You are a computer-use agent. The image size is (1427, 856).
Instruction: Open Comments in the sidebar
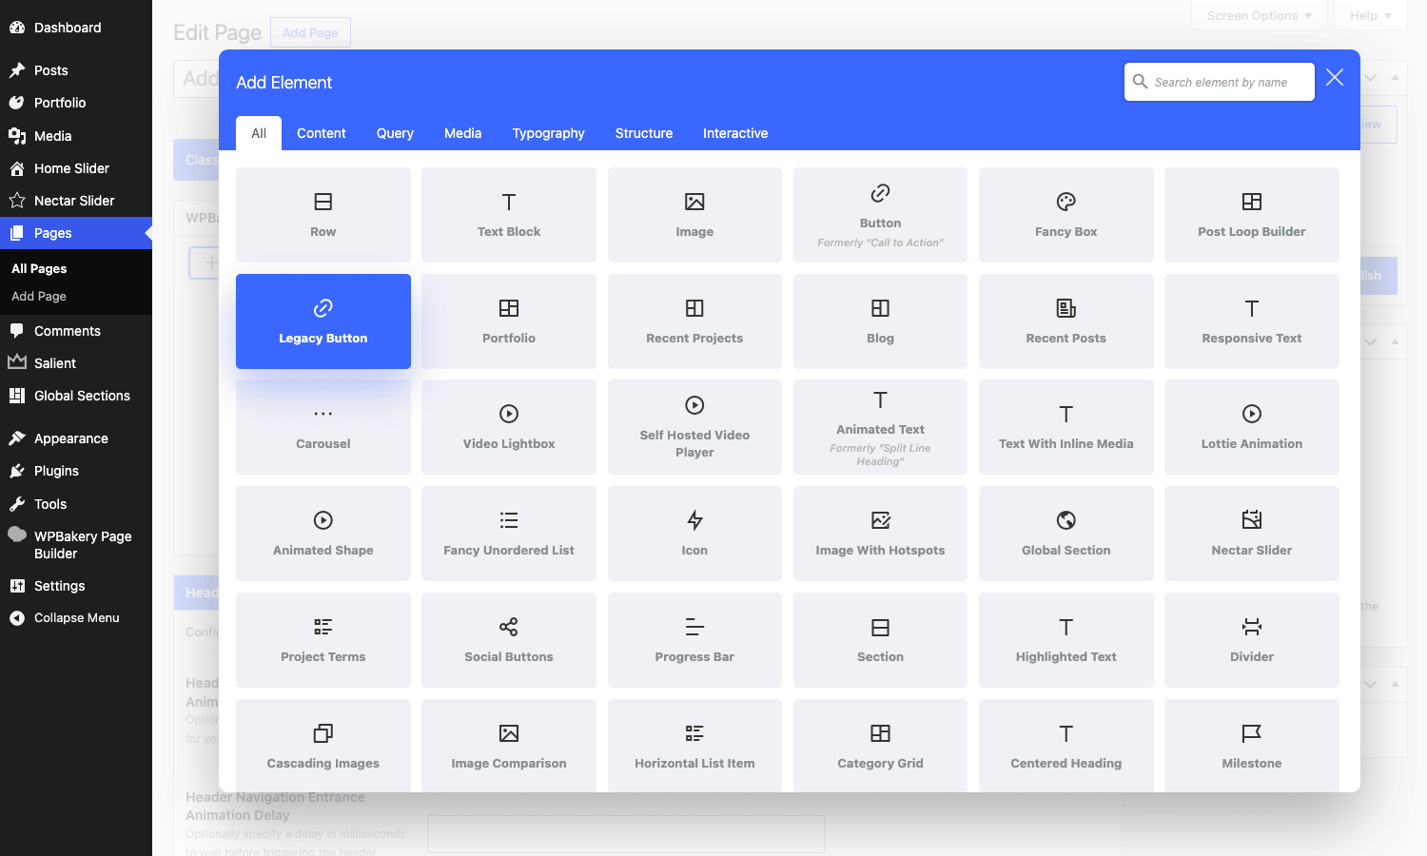76,331
